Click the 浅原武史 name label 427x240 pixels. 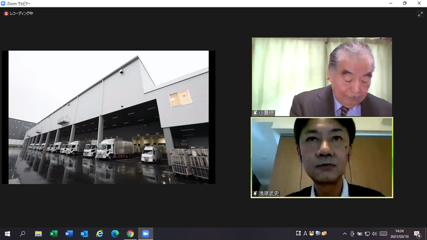coord(269,193)
